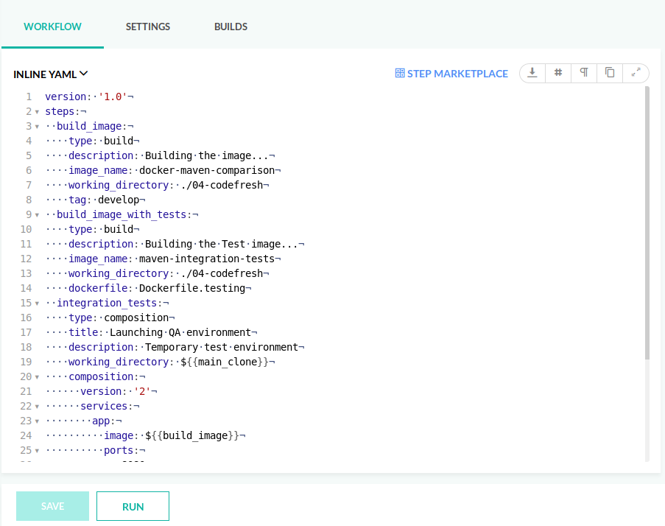665x526 pixels.
Task: Copy the YAML to clipboard
Action: [x=609, y=73]
